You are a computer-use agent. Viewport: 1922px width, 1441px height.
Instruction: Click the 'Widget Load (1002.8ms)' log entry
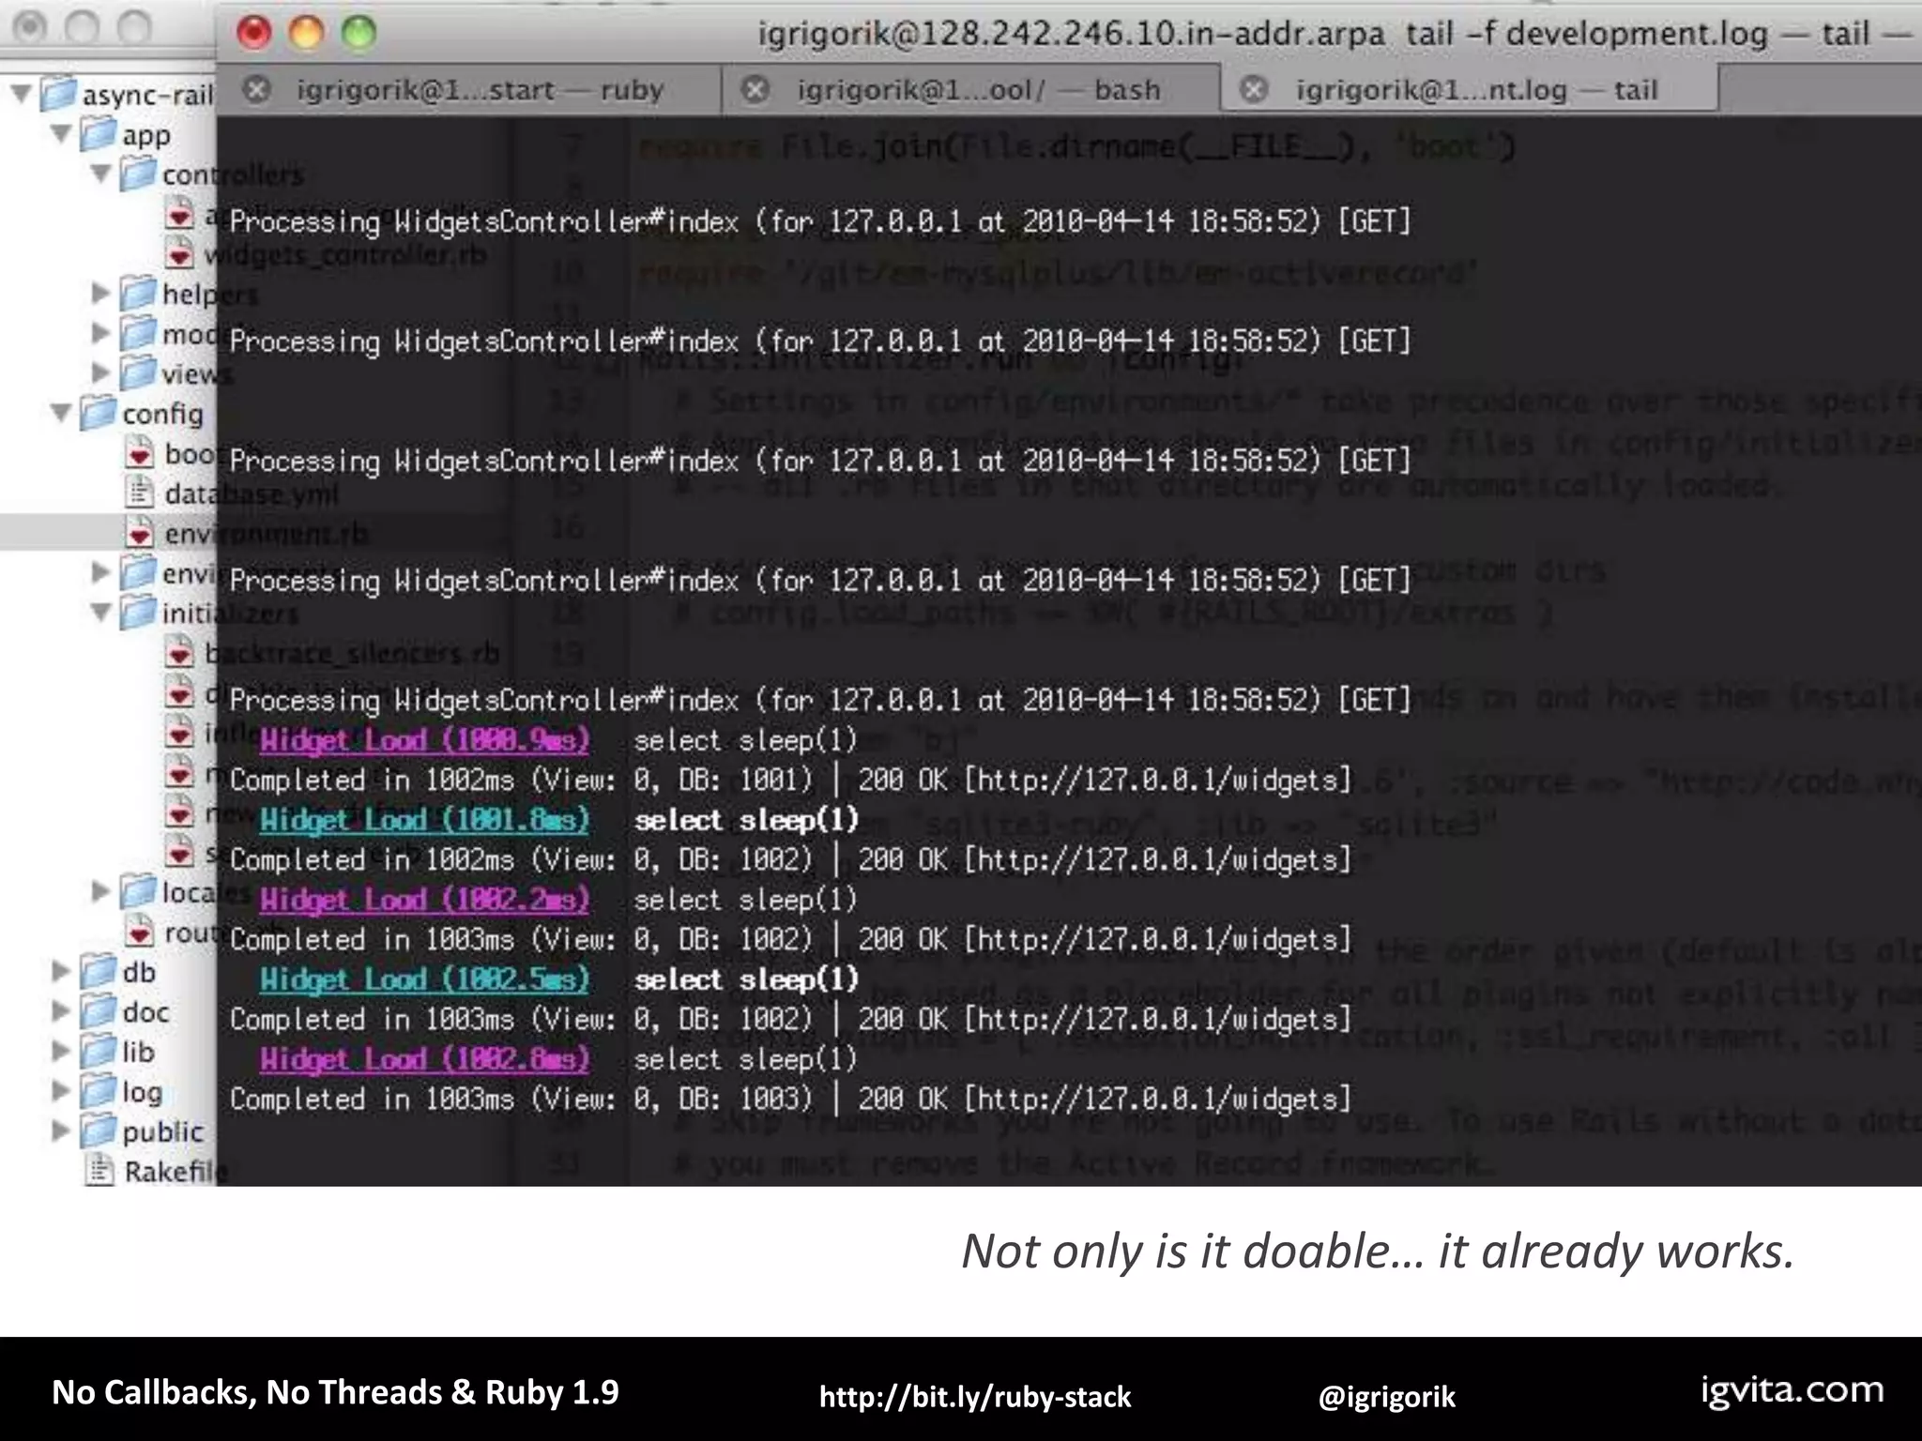[424, 1059]
